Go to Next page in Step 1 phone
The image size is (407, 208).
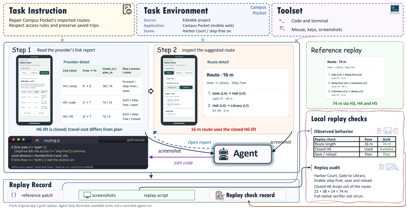(41, 113)
